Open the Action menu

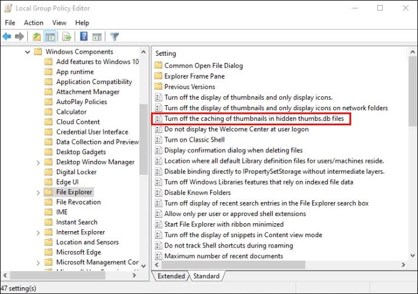coord(33,22)
